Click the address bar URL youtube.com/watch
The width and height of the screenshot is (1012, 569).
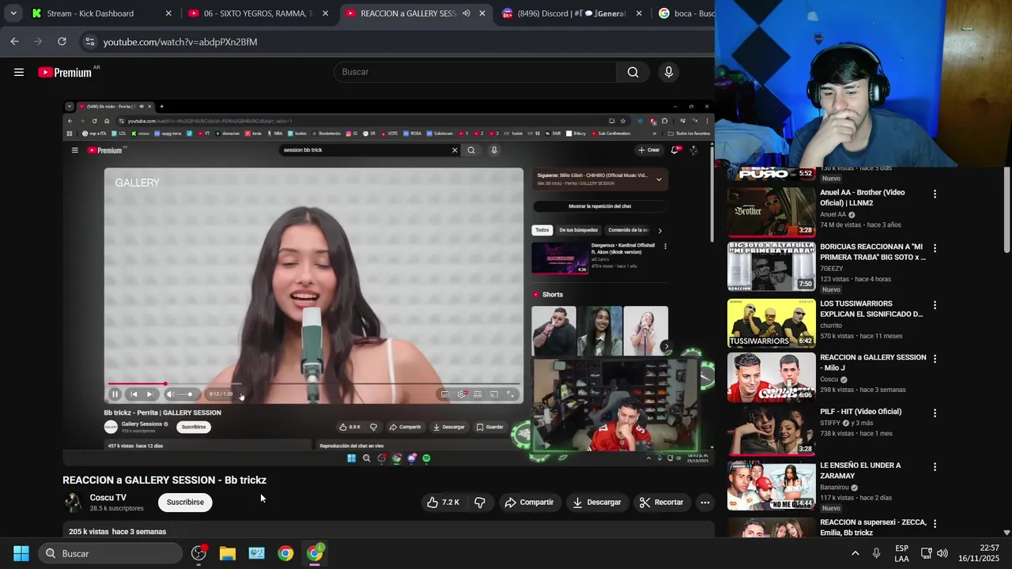[x=180, y=42]
